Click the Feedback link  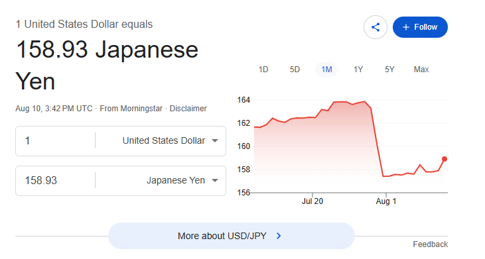(x=430, y=244)
